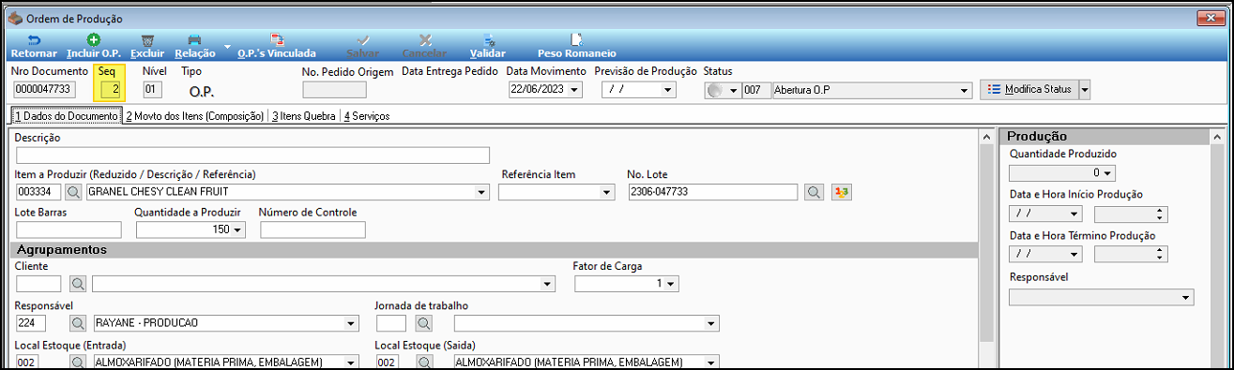Go to the Serviços tab

pos(367,116)
